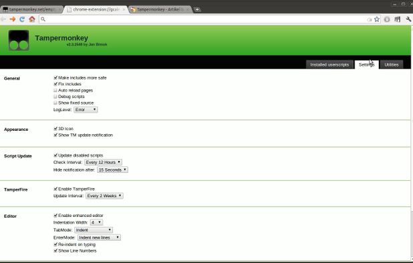The width and height of the screenshot is (413, 263).
Task: Click the TamperFire section label
Action: pyautogui.click(x=16, y=190)
